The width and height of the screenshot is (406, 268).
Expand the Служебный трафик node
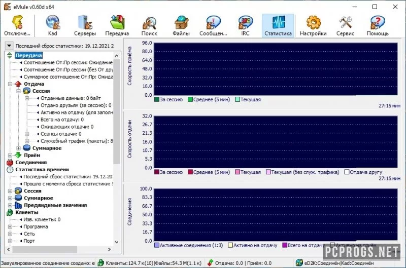pos(27,141)
